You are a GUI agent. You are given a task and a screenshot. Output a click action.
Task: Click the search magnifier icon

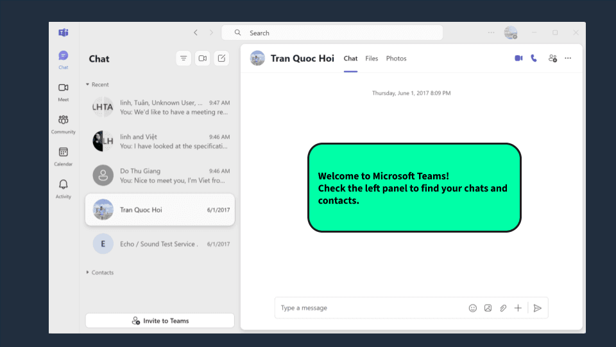(237, 33)
